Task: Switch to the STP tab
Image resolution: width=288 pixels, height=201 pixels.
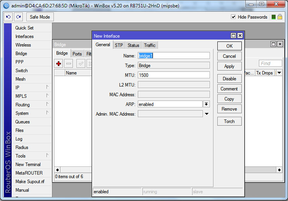Action: click(x=118, y=45)
